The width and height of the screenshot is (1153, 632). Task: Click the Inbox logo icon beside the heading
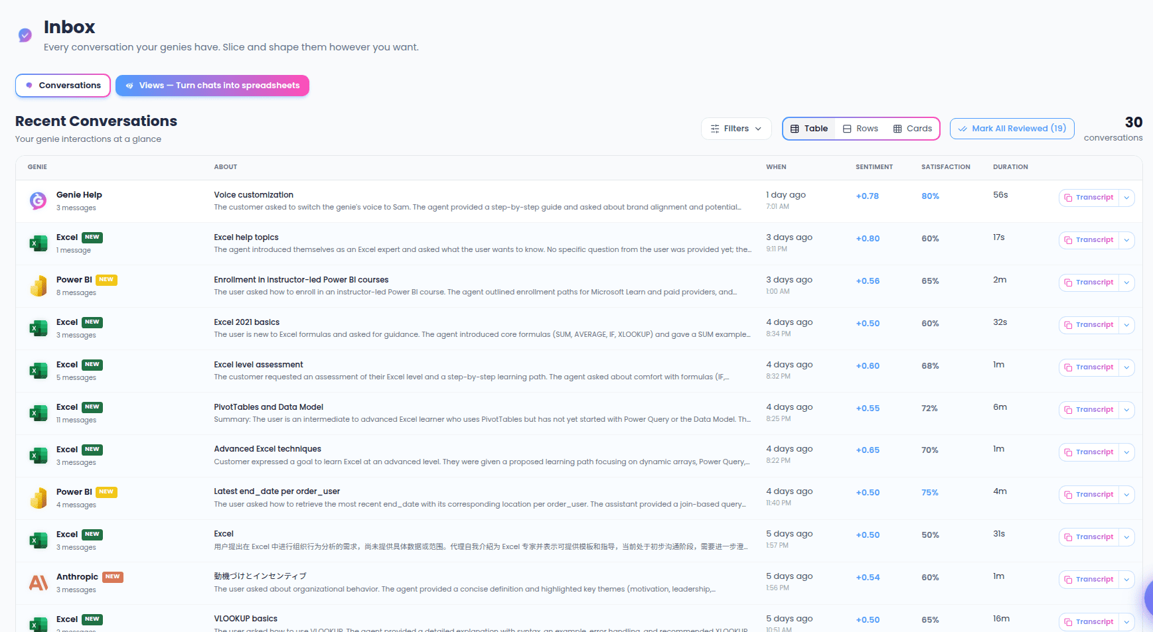tap(25, 35)
